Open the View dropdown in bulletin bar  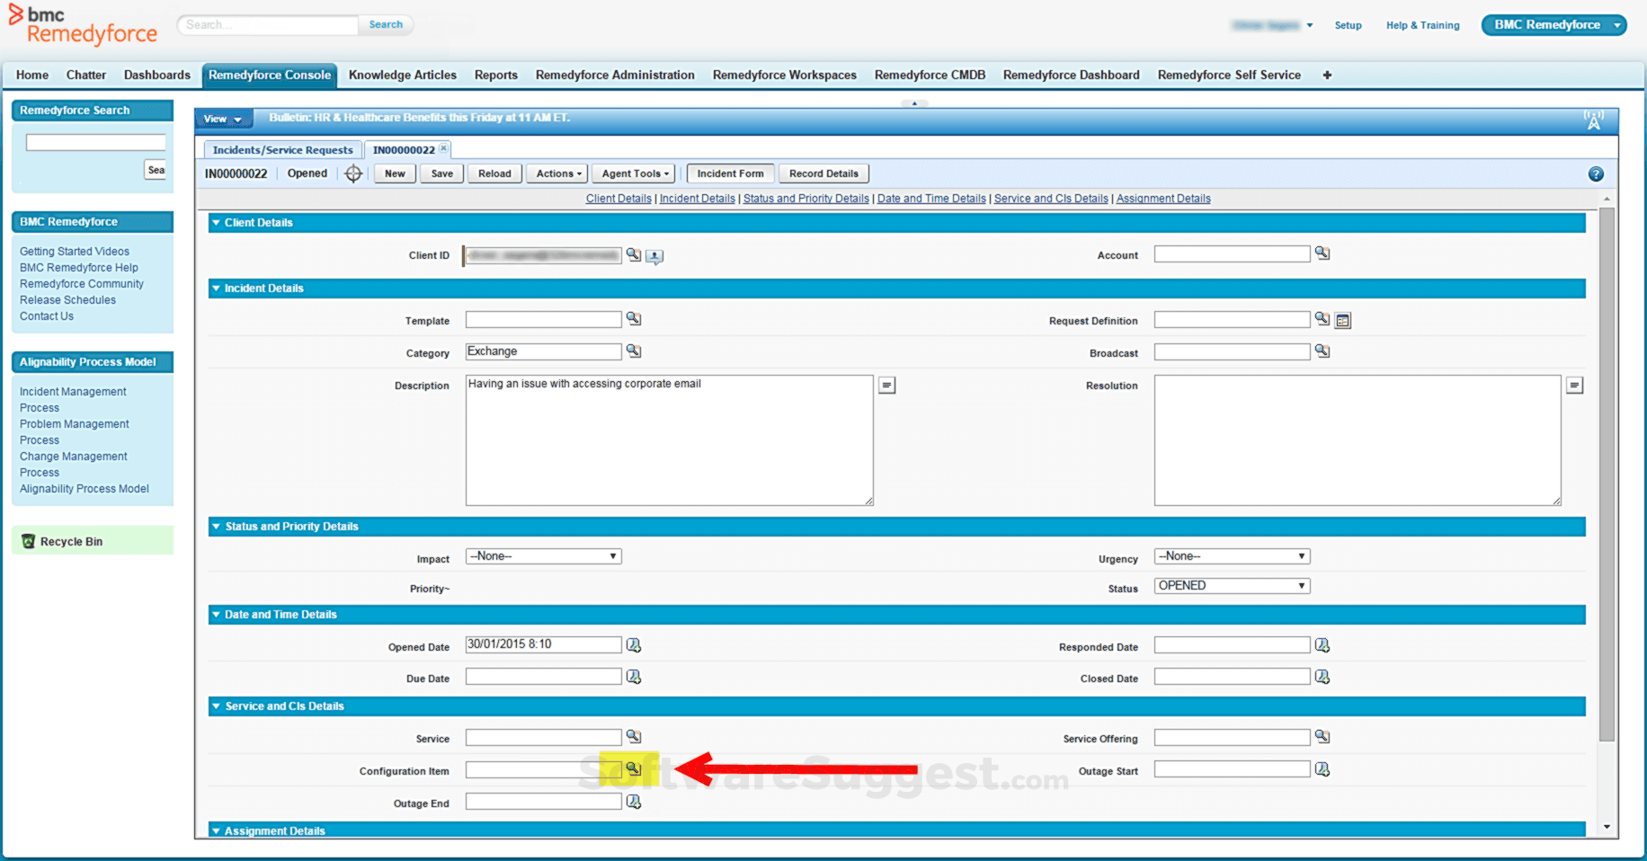coord(222,119)
